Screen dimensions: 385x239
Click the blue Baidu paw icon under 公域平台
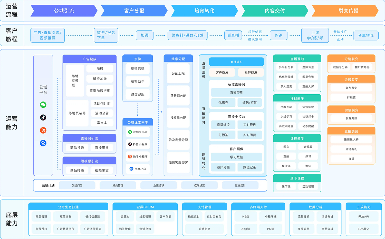pos(43,143)
